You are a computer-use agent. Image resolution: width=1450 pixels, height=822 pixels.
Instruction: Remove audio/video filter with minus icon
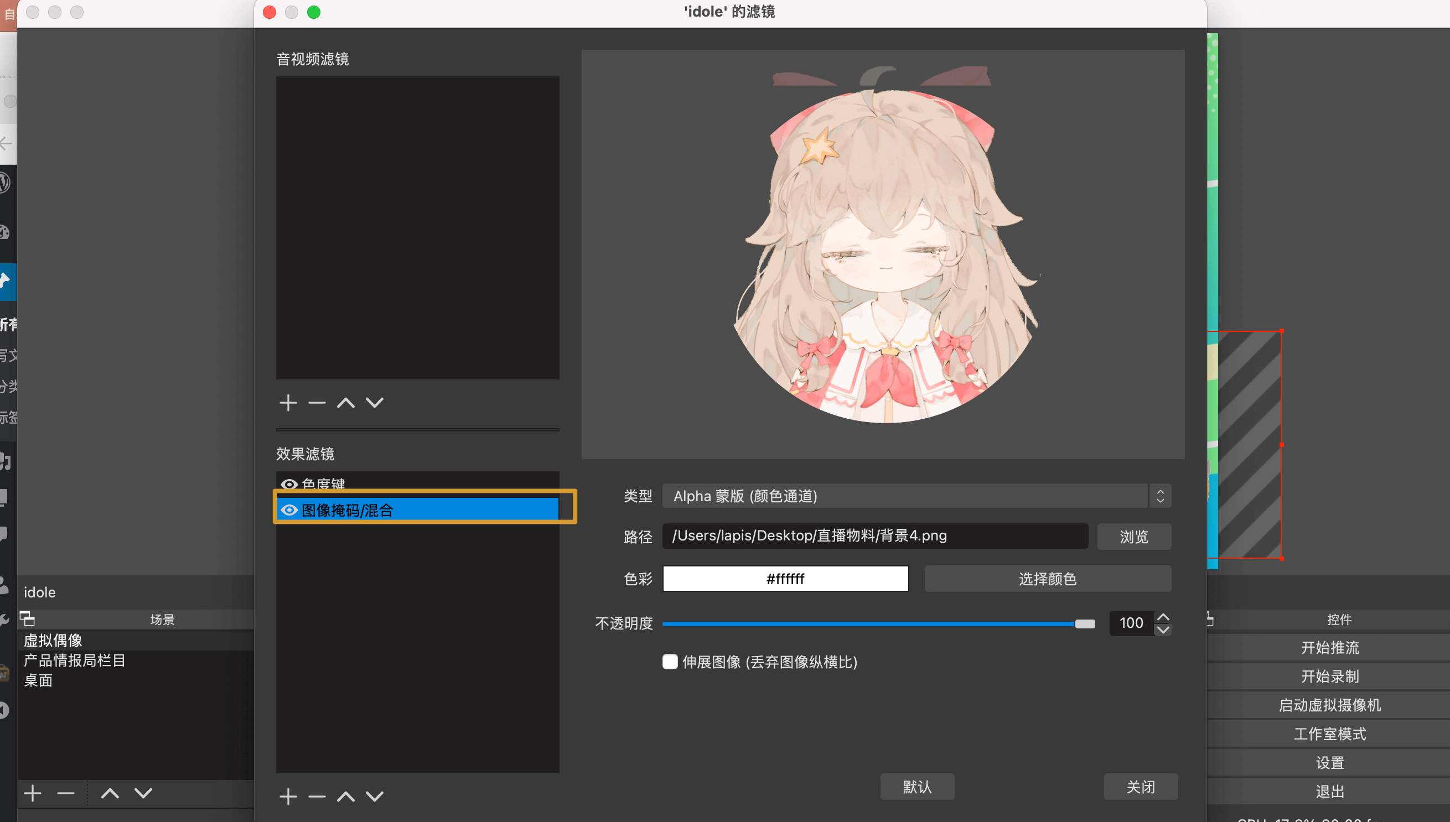[x=317, y=403]
